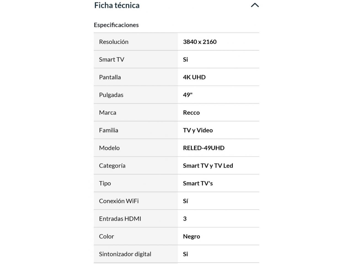Screen dimensions: 353x264
Task: Select the 3840 x 2160 value
Action: pyautogui.click(x=200, y=42)
